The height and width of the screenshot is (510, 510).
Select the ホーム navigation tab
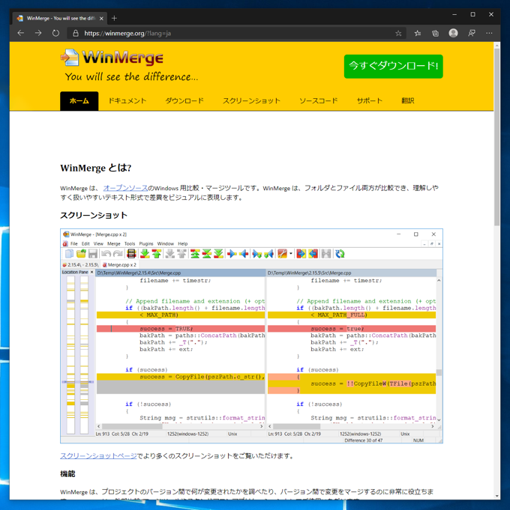pos(79,101)
